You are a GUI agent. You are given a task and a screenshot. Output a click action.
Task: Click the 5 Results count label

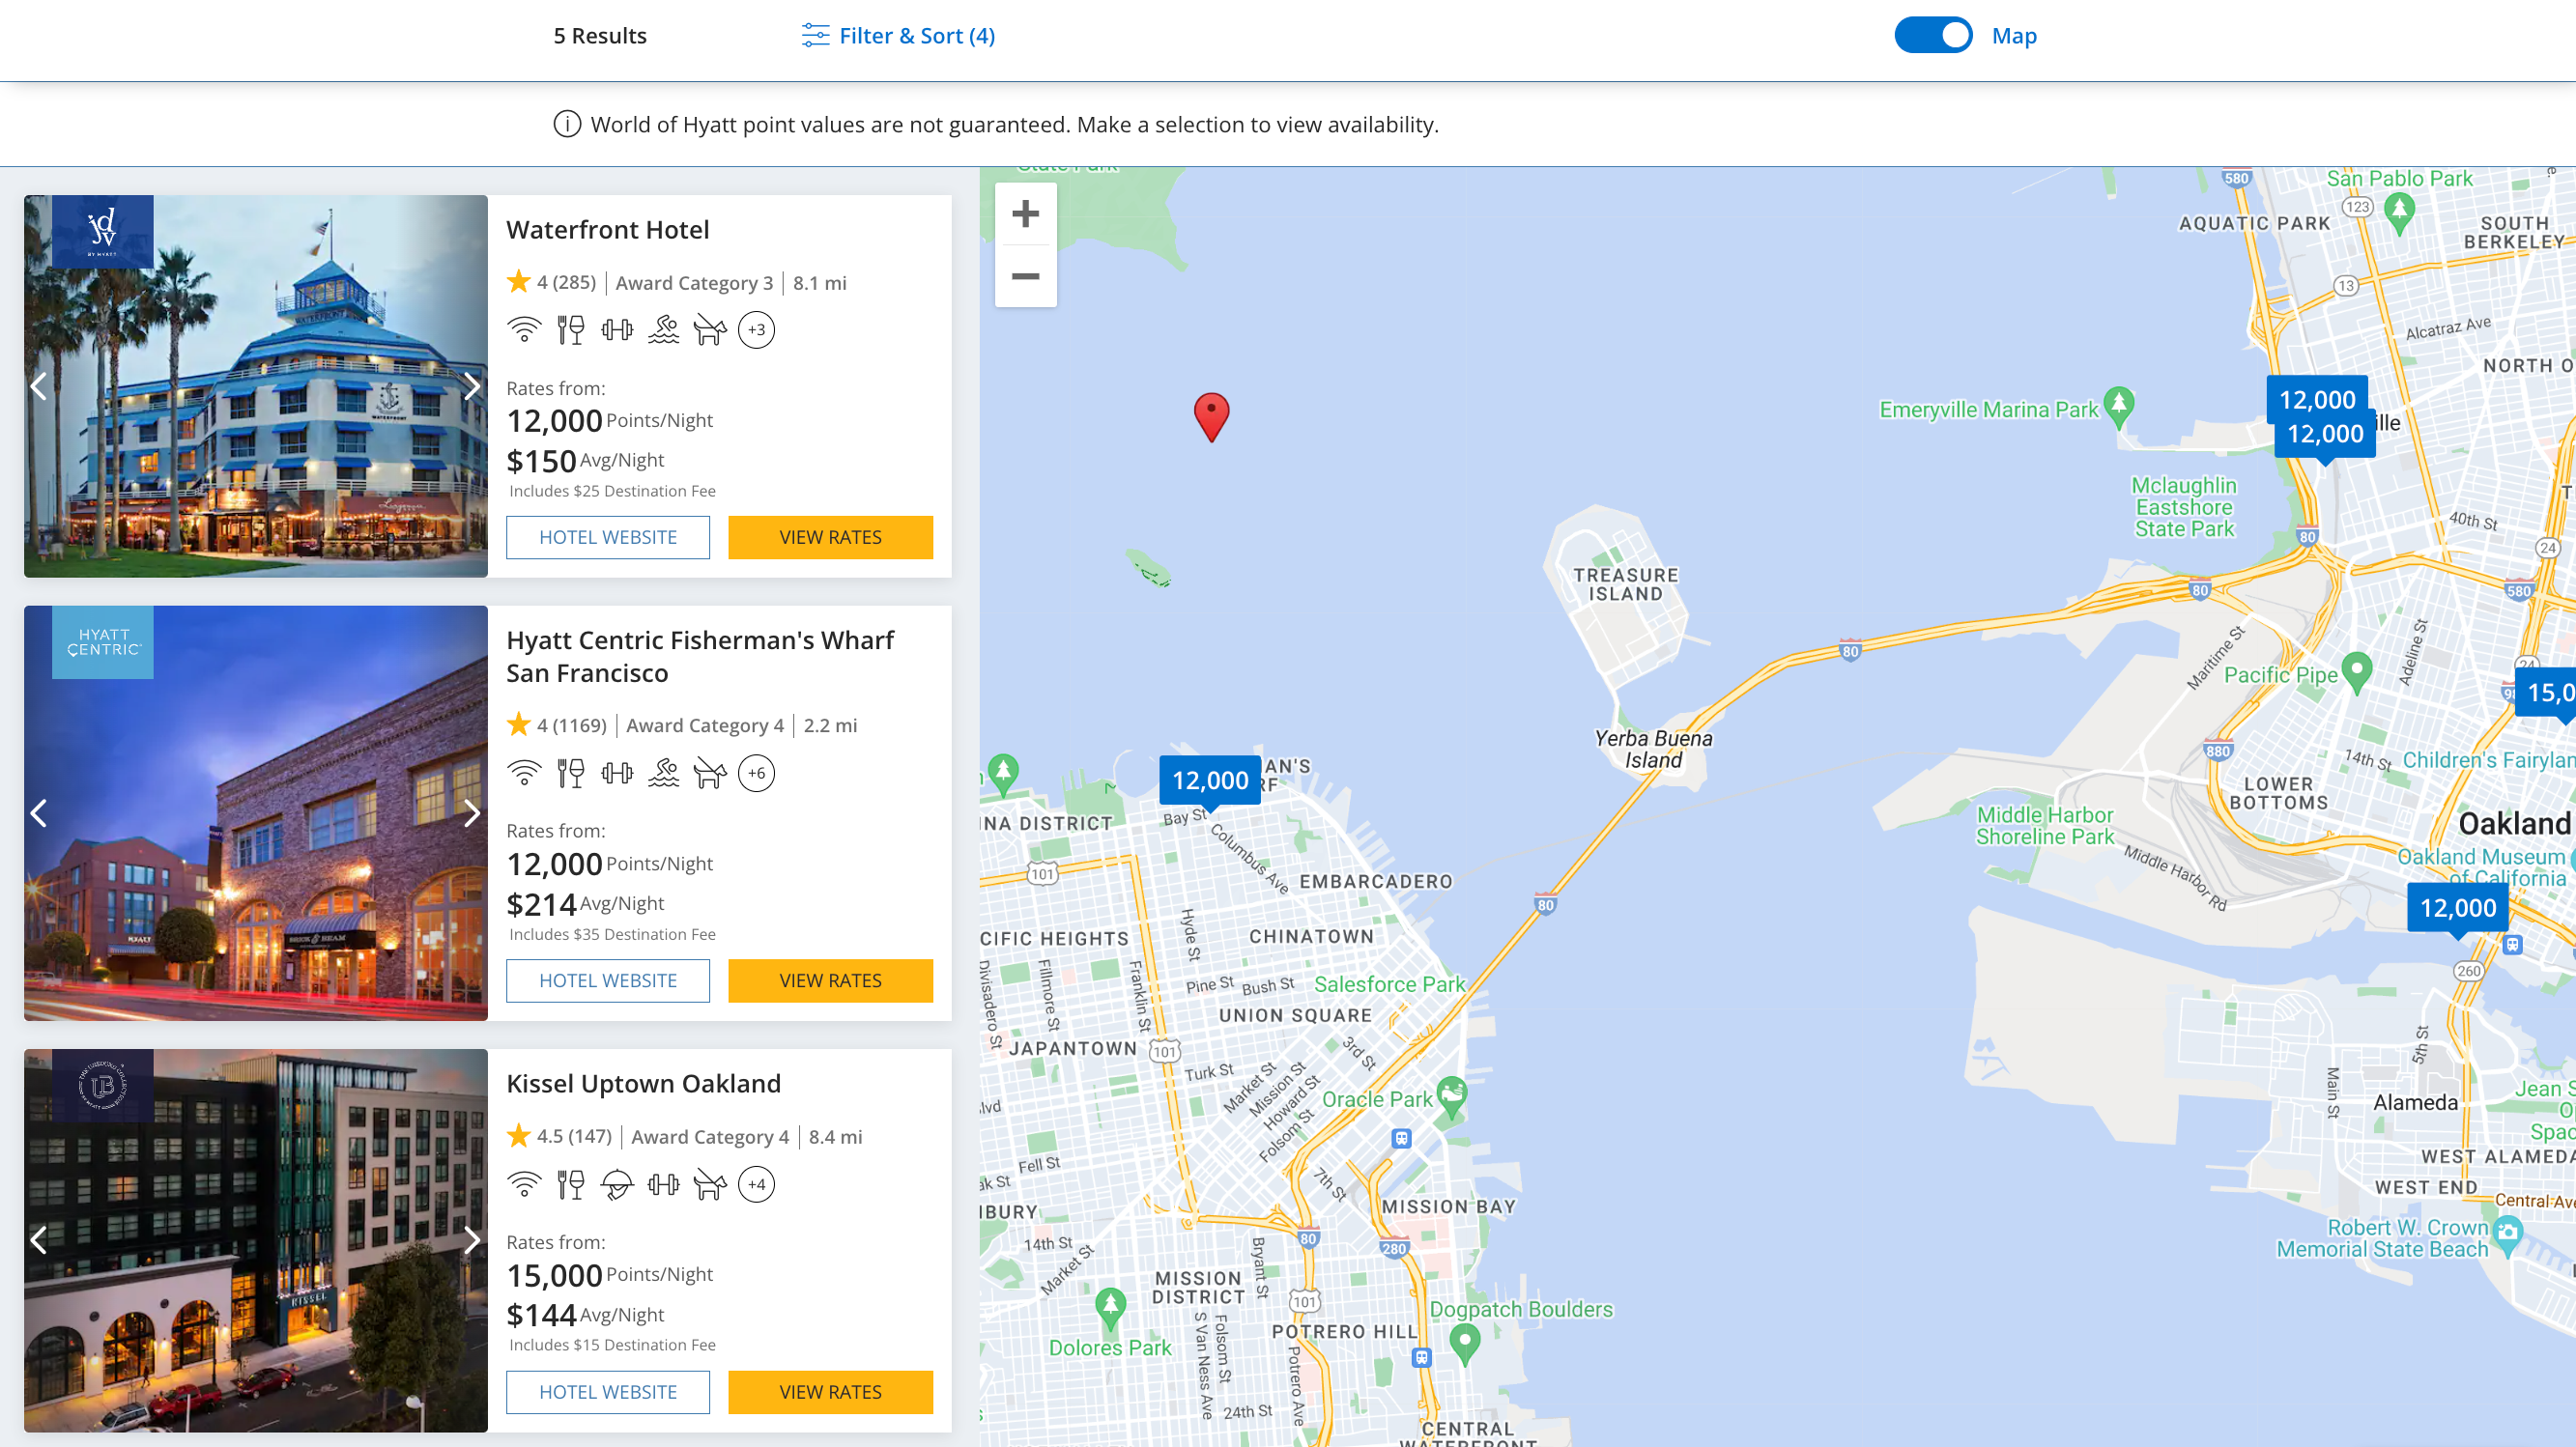[x=600, y=36]
